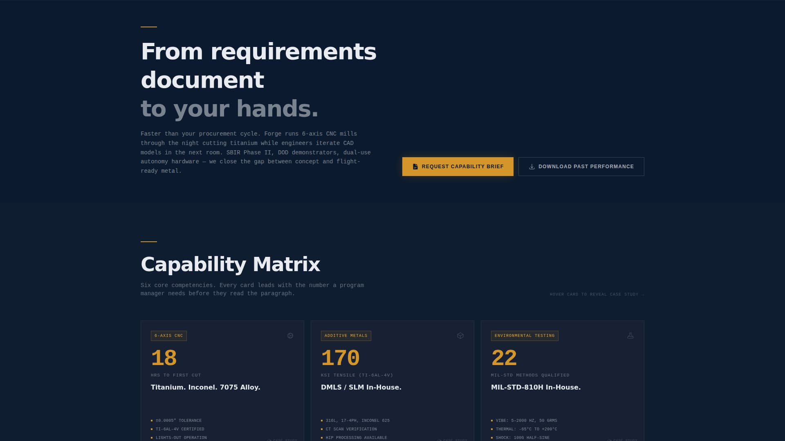Click the ENVIRONMENTAL TESTING badge
The width and height of the screenshot is (785, 441).
525,336
